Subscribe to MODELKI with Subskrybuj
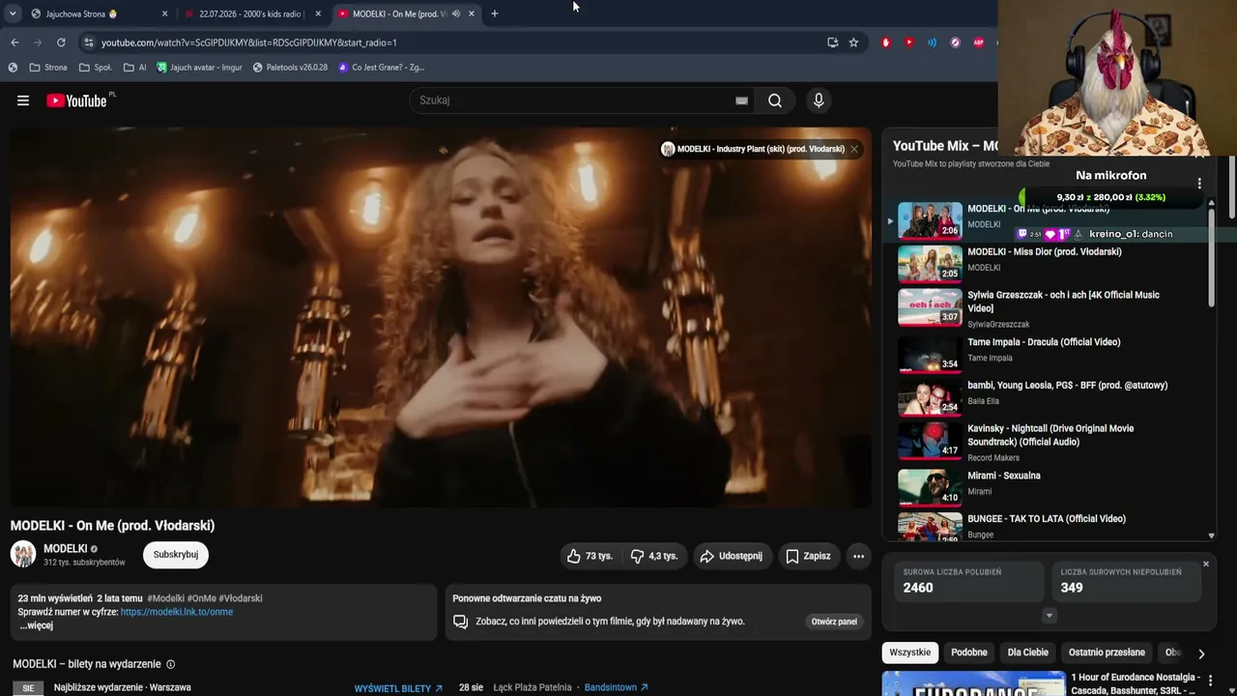Viewport: 1237px width, 696px height. click(176, 555)
